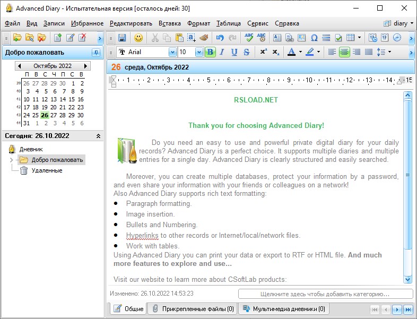
Task: Insert current time with clock icon
Action: point(397,38)
